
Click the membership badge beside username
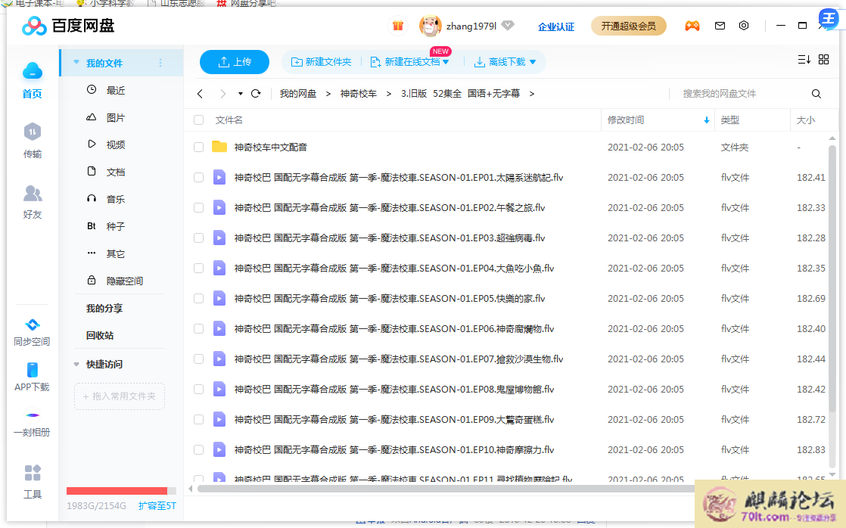(507, 26)
